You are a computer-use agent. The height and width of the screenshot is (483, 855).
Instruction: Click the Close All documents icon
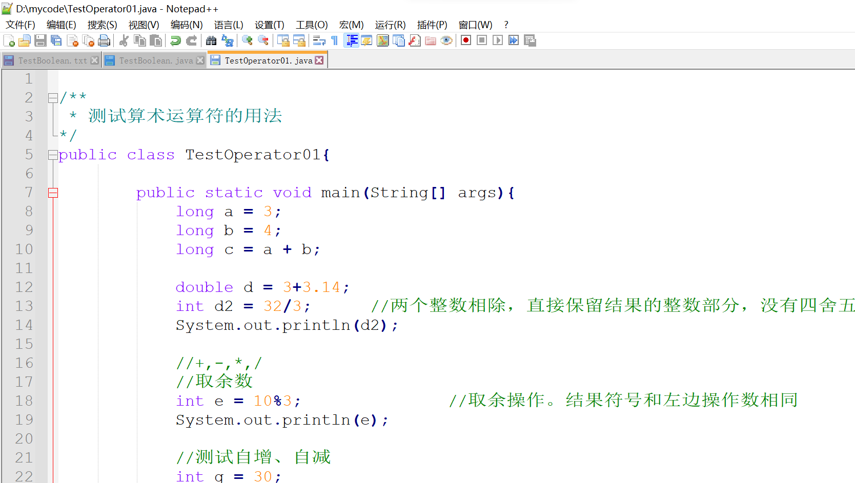pyautogui.click(x=88, y=40)
